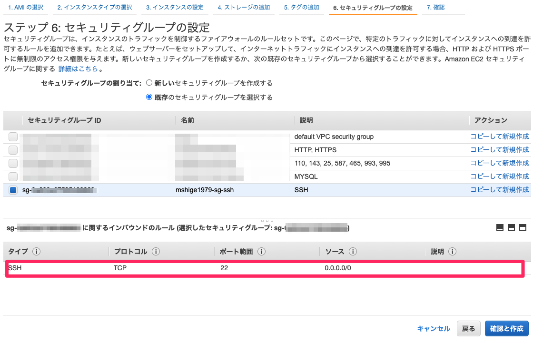Click コピーして新規作成 on the MYSQL row
Screen dimensions: 533x343
[x=501, y=176]
